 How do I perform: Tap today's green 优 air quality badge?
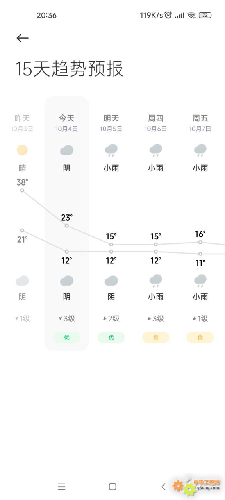pos(67,337)
